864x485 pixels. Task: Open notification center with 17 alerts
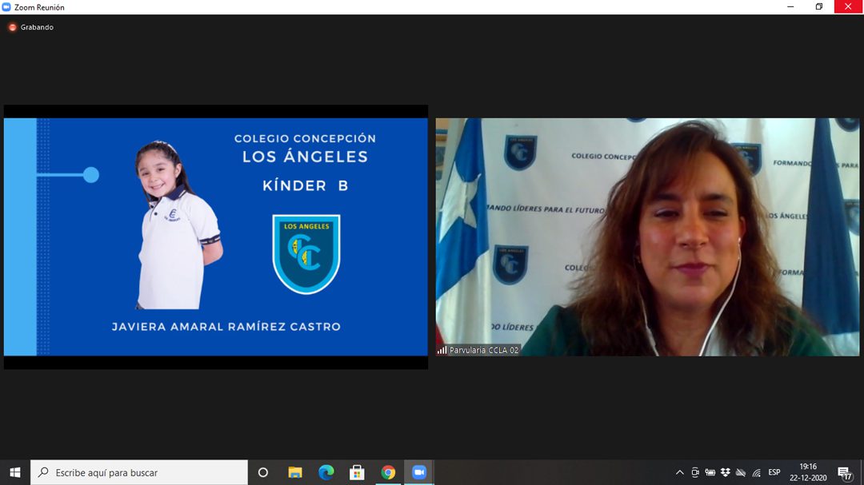tap(844, 472)
